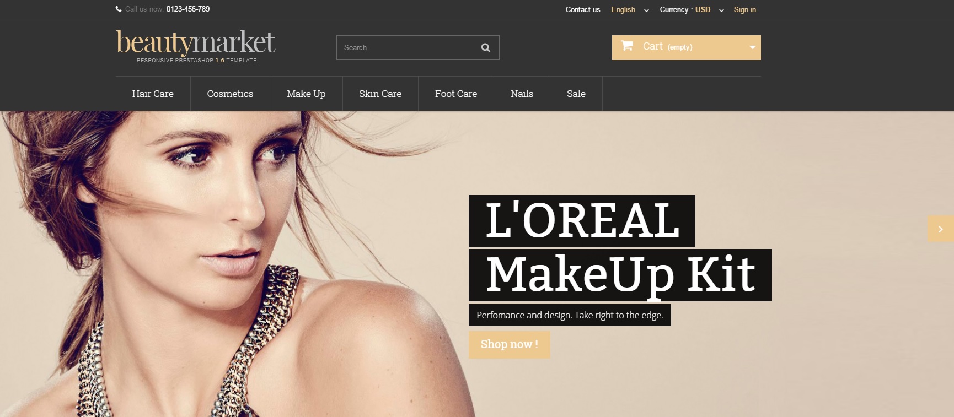Click the shopping cart icon

point(627,46)
